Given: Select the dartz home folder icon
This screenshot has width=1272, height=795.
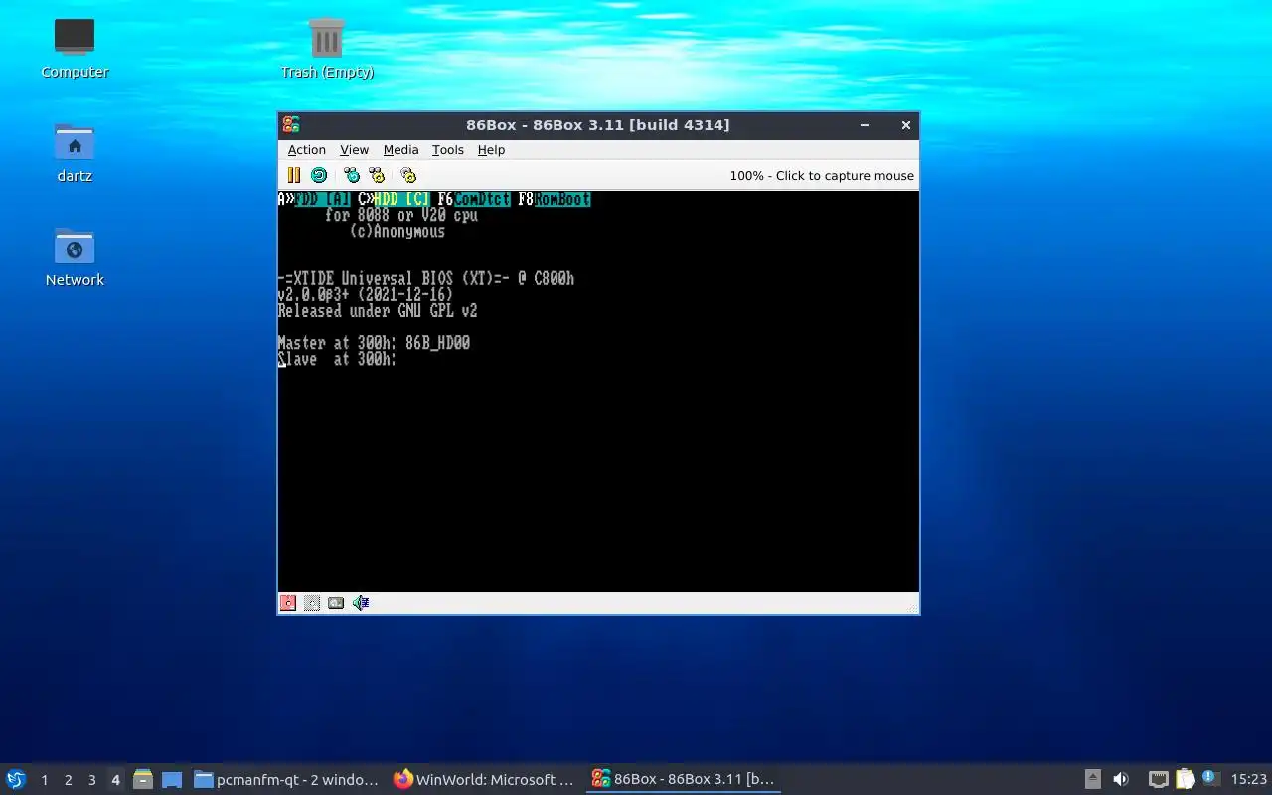Looking at the screenshot, I should coord(75,153).
